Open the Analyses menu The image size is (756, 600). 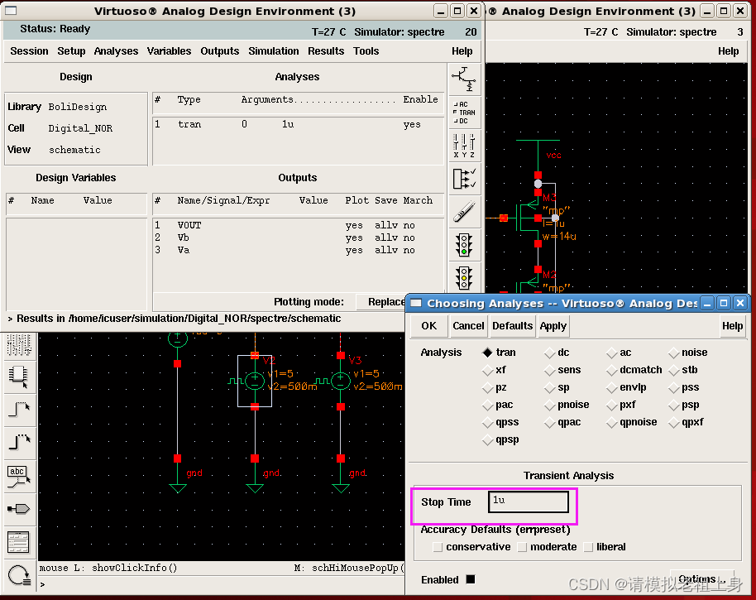tap(116, 51)
